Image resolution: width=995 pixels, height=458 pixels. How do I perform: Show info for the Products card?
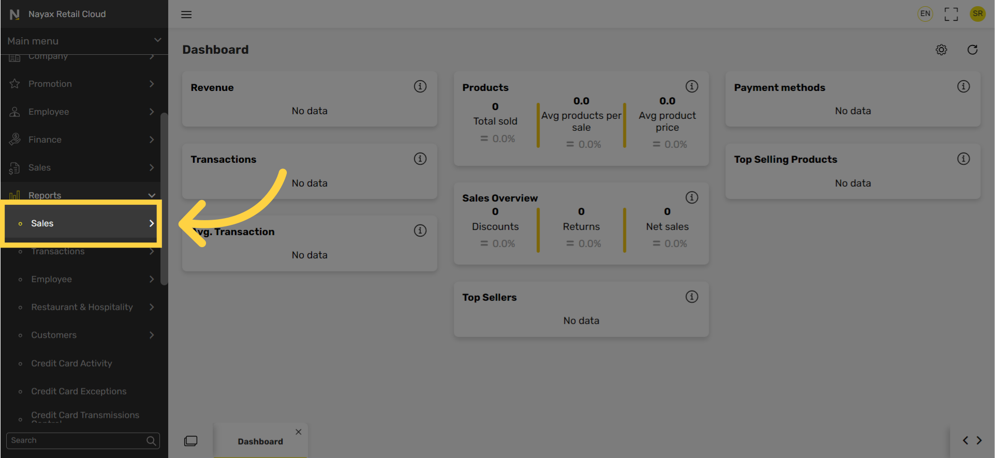(x=692, y=86)
